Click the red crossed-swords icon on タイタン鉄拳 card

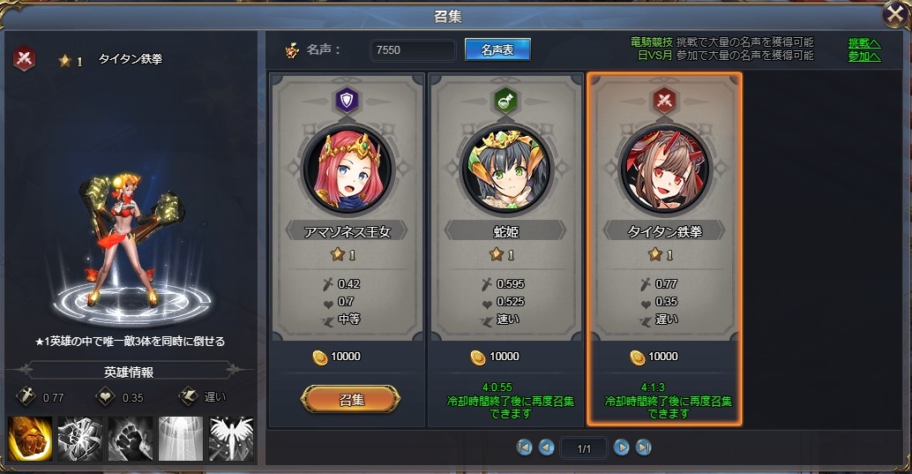664,101
